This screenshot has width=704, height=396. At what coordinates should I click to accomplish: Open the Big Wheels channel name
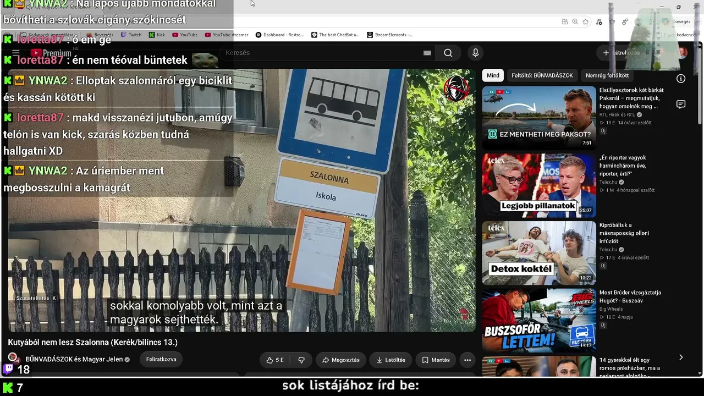pos(611,309)
